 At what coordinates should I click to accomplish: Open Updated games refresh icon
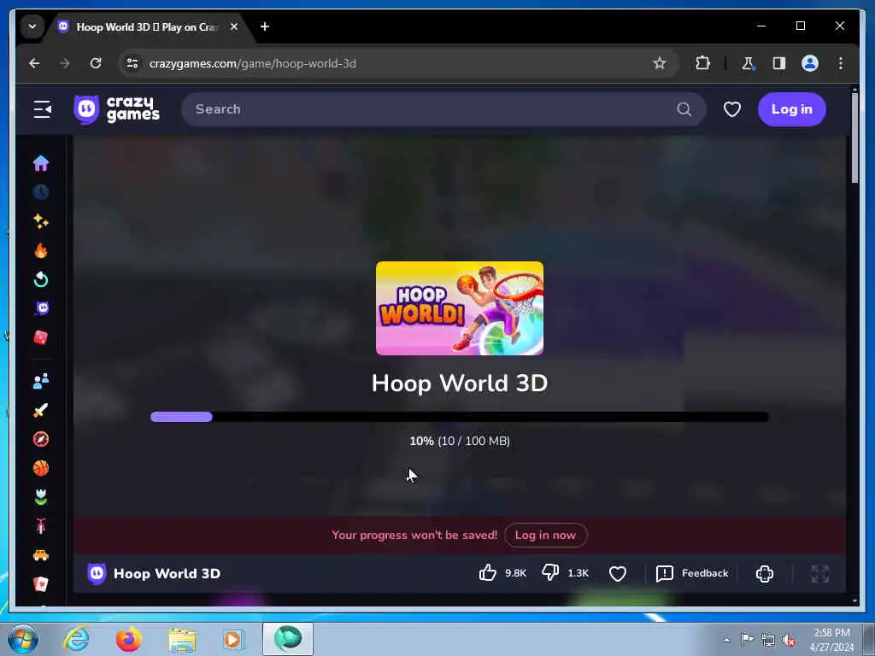[41, 279]
